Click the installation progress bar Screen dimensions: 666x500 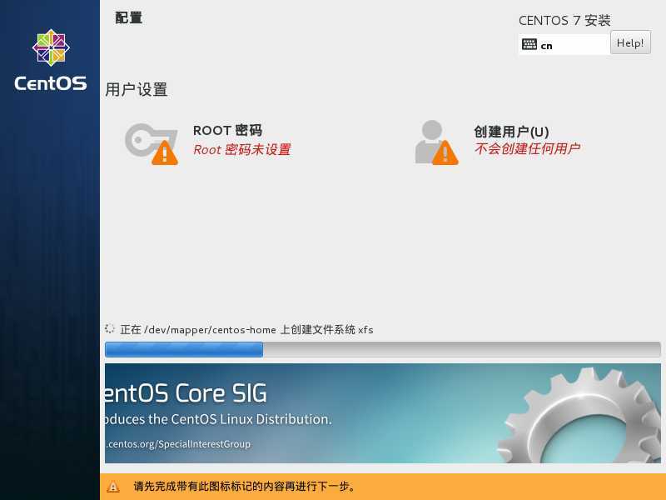pyautogui.click(x=383, y=349)
